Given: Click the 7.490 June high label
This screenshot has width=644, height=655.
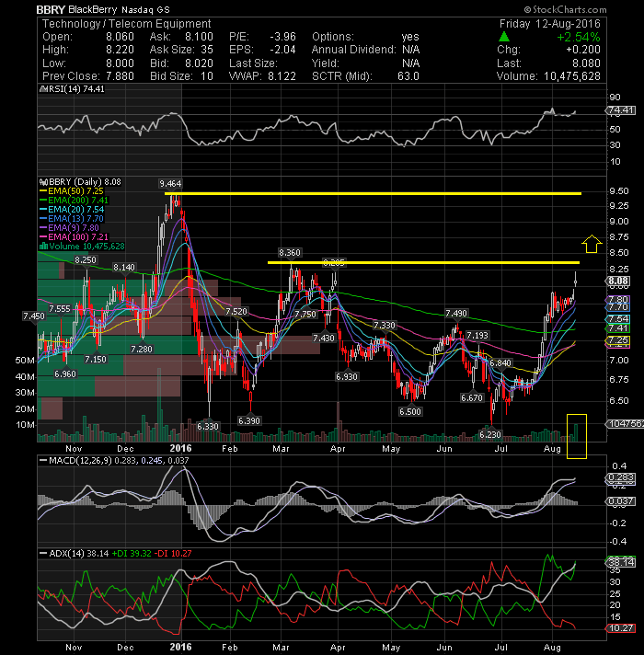Looking at the screenshot, I should pyautogui.click(x=456, y=314).
